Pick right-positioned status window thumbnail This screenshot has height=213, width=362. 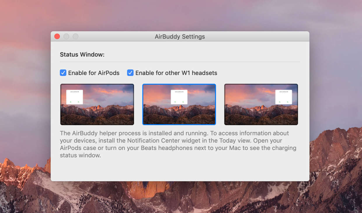pos(261,104)
